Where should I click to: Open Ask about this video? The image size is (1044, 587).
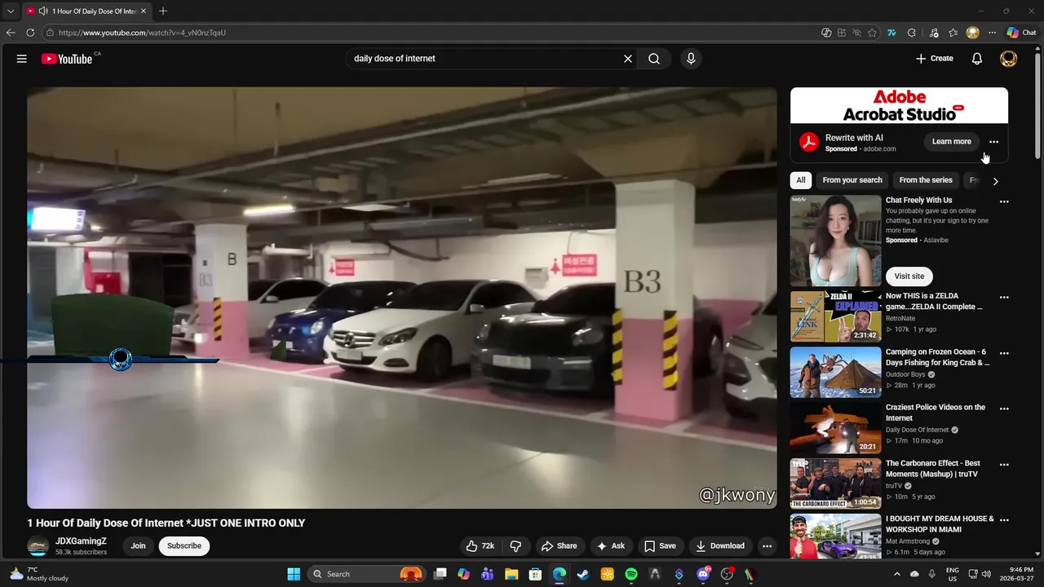click(x=611, y=546)
